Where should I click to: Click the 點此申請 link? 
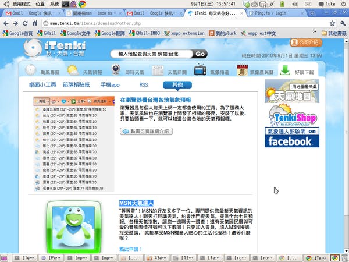(130, 249)
